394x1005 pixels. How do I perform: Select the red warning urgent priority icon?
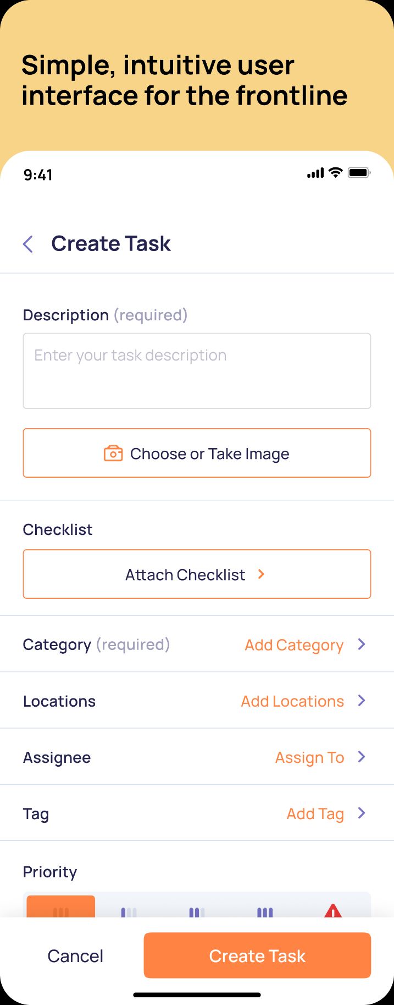click(x=333, y=911)
